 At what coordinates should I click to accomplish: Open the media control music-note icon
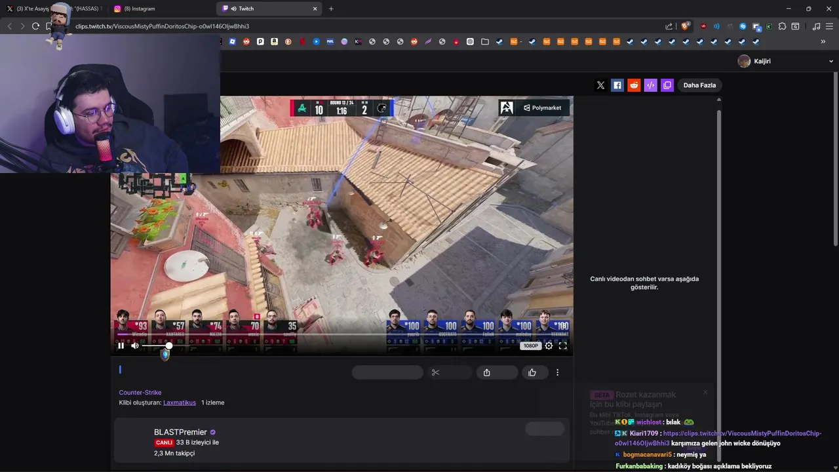(x=816, y=26)
